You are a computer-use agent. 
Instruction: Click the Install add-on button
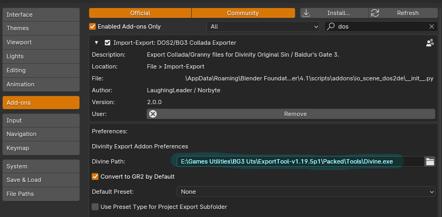tap(334, 13)
